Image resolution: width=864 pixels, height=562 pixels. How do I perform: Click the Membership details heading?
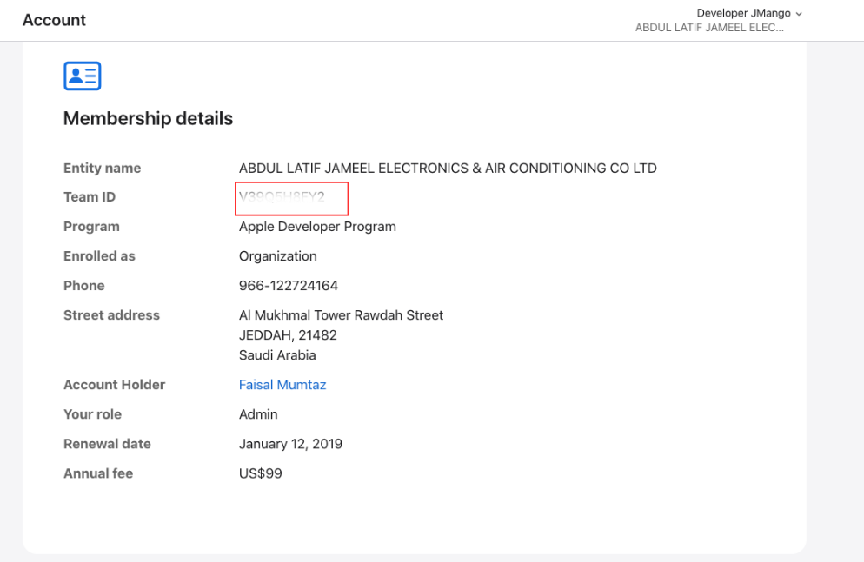click(x=148, y=119)
